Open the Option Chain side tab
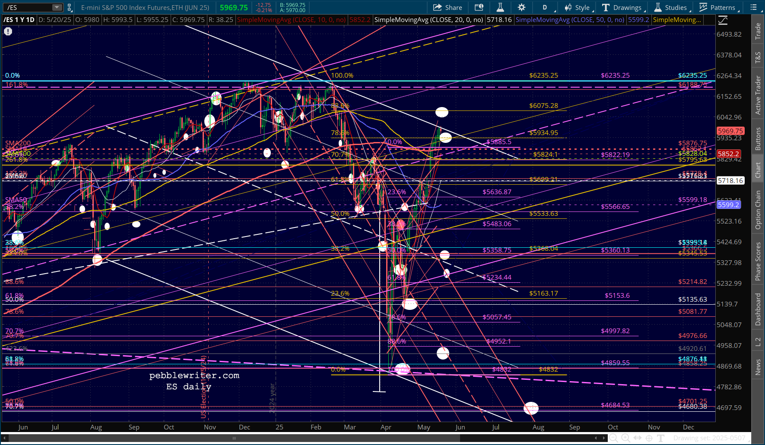Viewport: 765px width, 445px height. [x=758, y=210]
